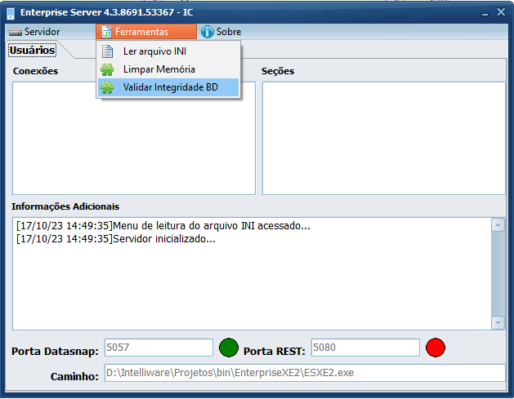The image size is (514, 399).
Task: Open the Sobre menu
Action: click(x=228, y=32)
